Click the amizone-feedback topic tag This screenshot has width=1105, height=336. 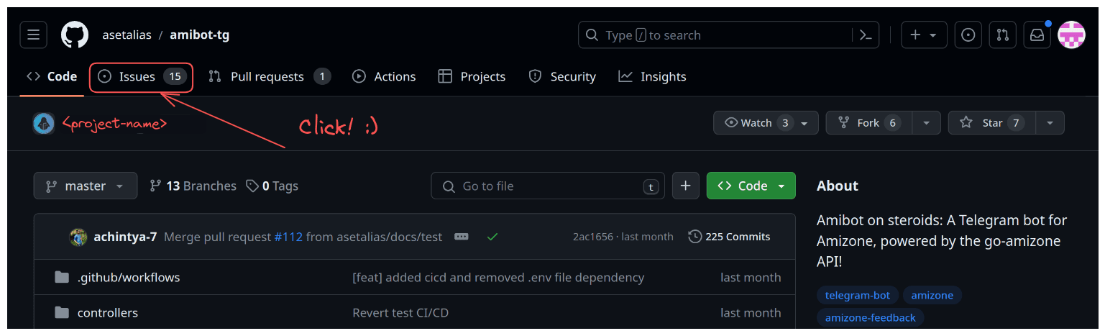(x=871, y=317)
